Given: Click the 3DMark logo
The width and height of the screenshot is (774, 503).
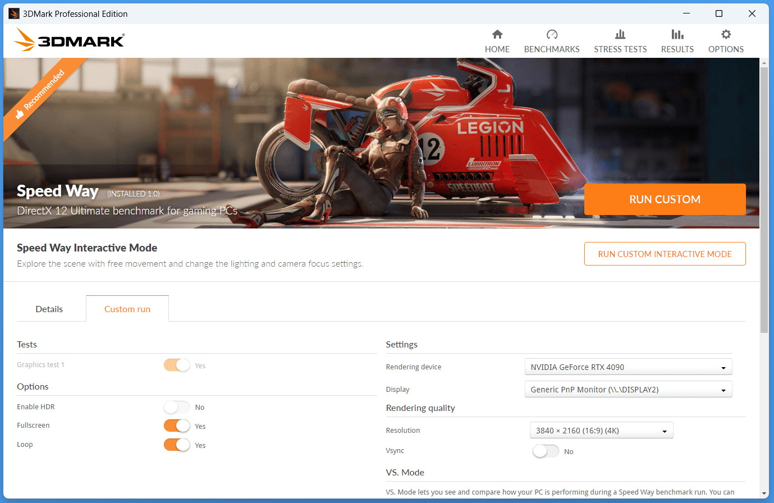Looking at the screenshot, I should [68, 40].
